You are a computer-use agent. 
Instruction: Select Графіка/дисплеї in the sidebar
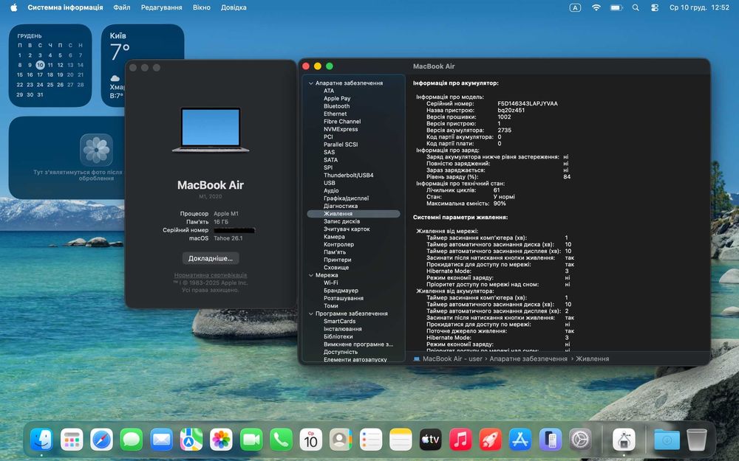click(x=346, y=198)
